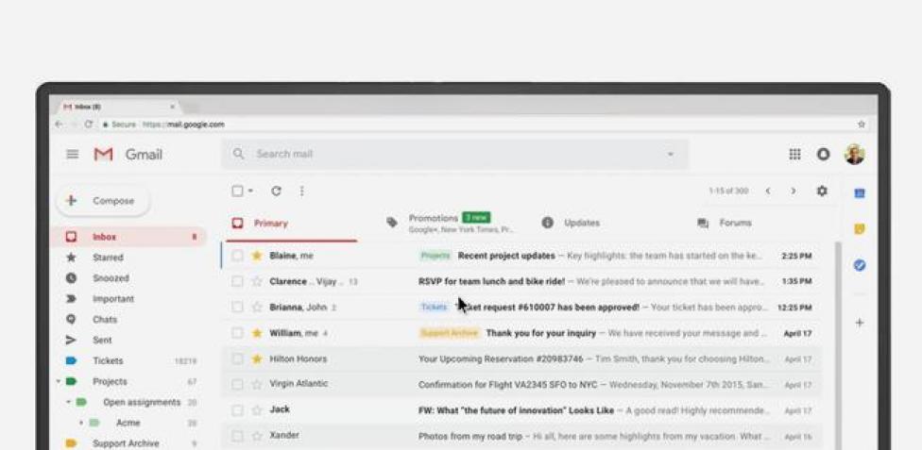Star the Brianna, John email
The width and height of the screenshot is (922, 450).
tap(256, 308)
